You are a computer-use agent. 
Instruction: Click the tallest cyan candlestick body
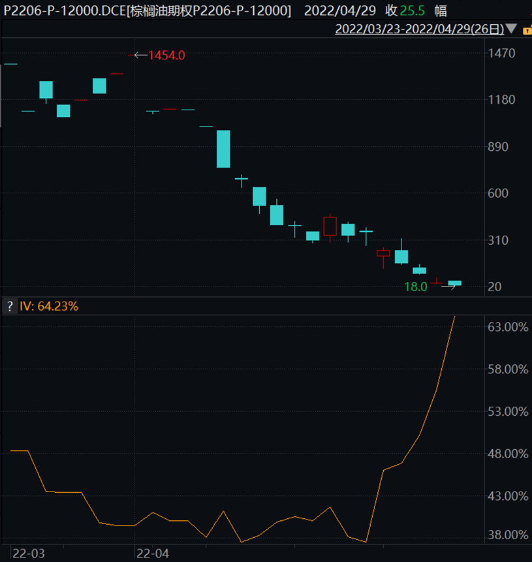click(223, 149)
